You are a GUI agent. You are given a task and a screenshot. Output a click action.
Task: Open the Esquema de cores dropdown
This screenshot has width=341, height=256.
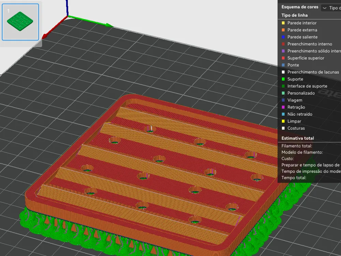coord(331,8)
